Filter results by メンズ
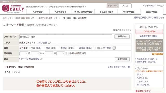 17,72
